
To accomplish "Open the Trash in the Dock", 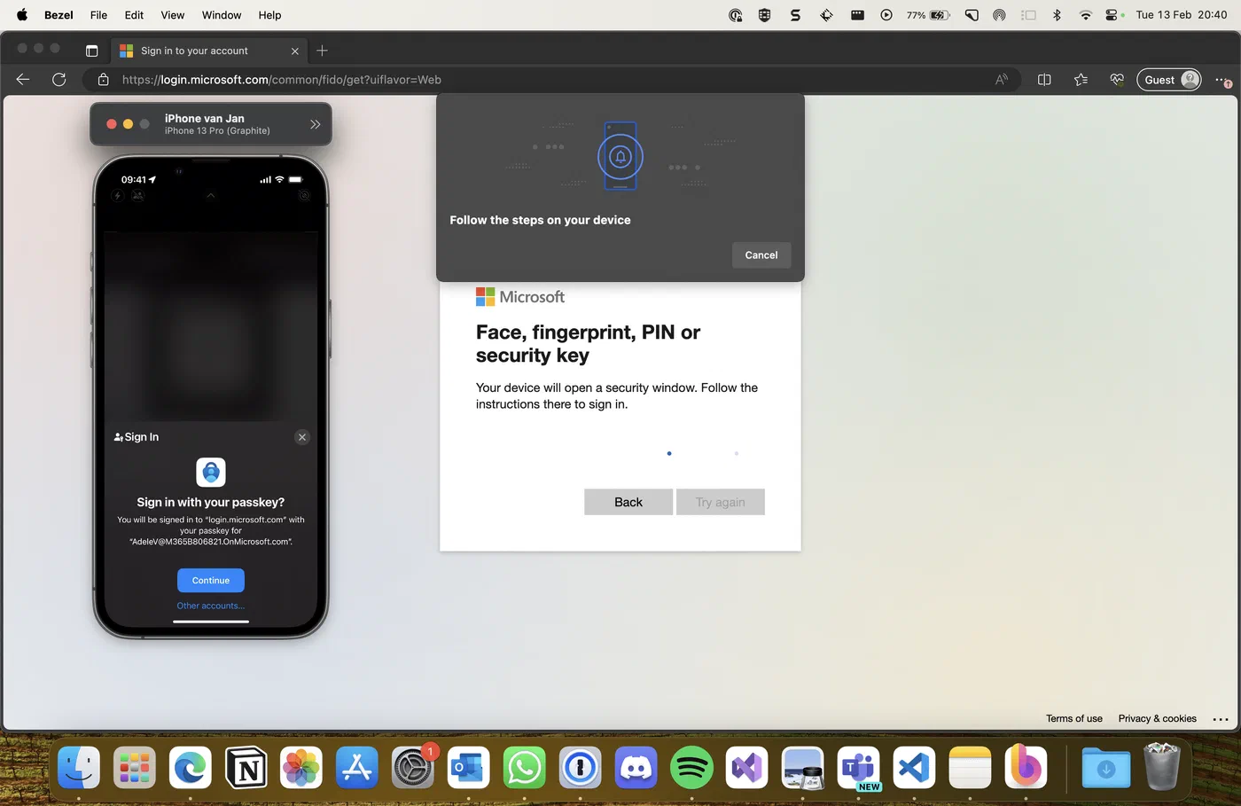I will (x=1161, y=767).
